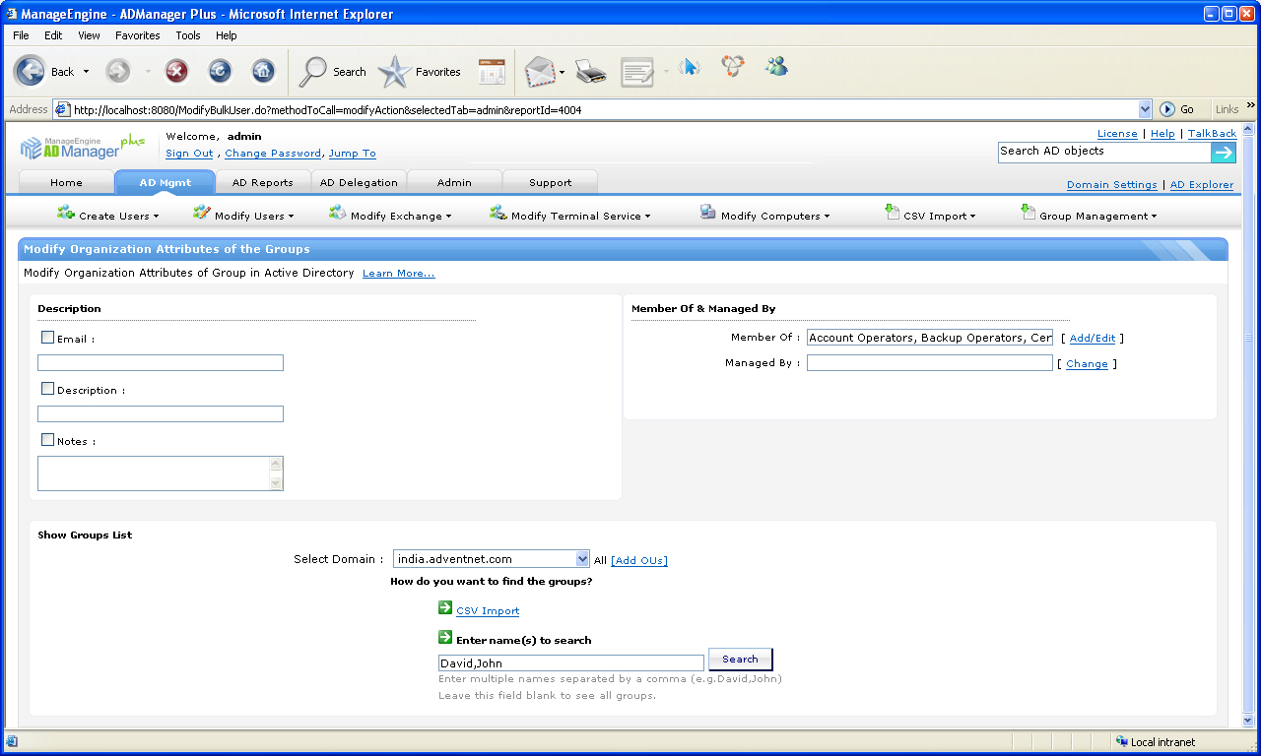Click the Notes textarea scrollbar down arrow

pyautogui.click(x=276, y=482)
